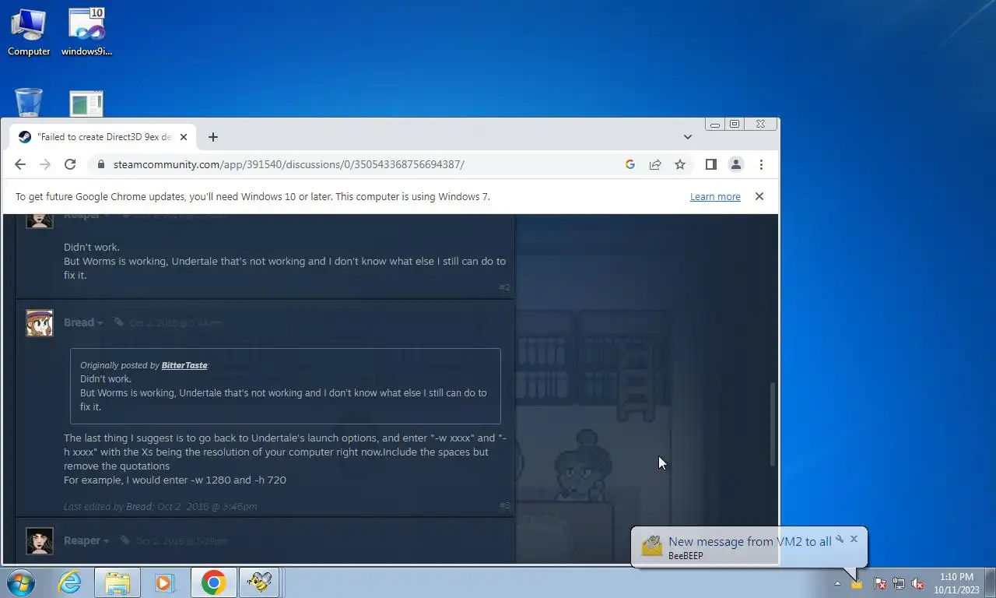Close the Direct3D discussion tab
The width and height of the screenshot is (996, 598).
(184, 137)
